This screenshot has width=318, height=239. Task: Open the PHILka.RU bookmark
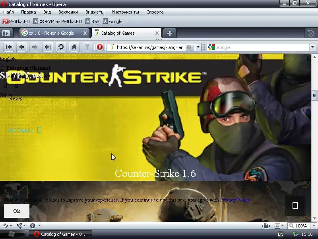[16, 22]
